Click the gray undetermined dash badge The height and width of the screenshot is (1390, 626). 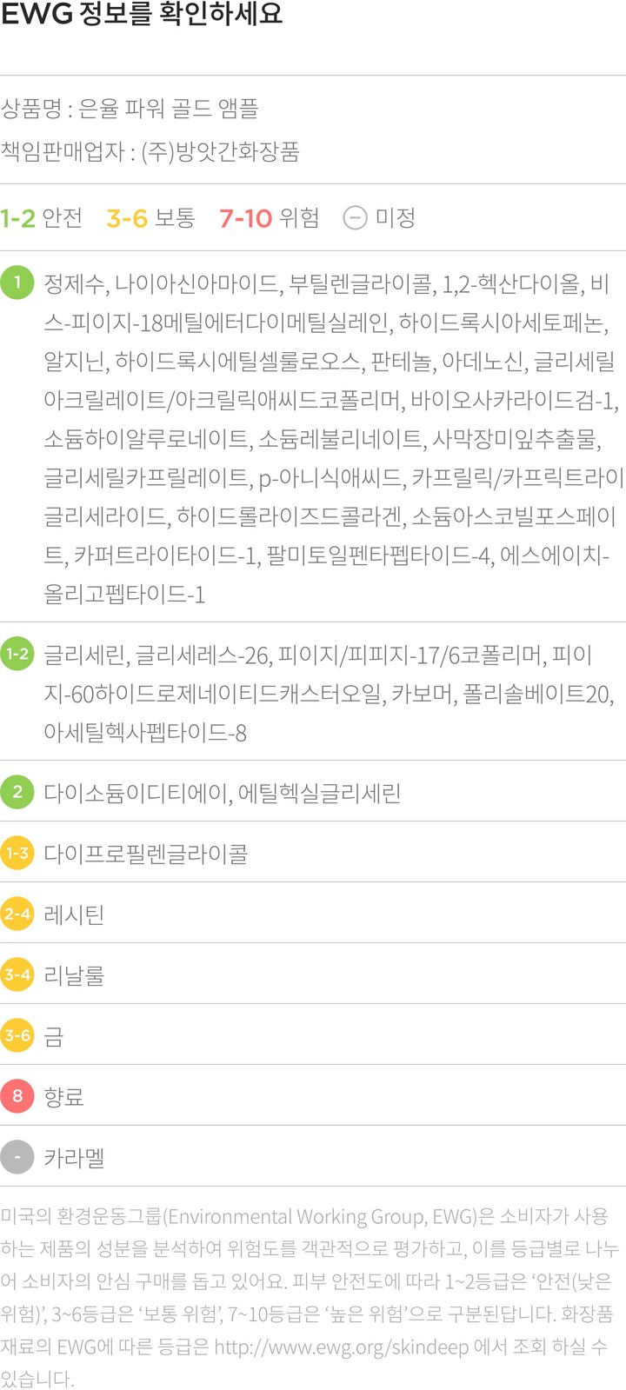click(x=17, y=1157)
